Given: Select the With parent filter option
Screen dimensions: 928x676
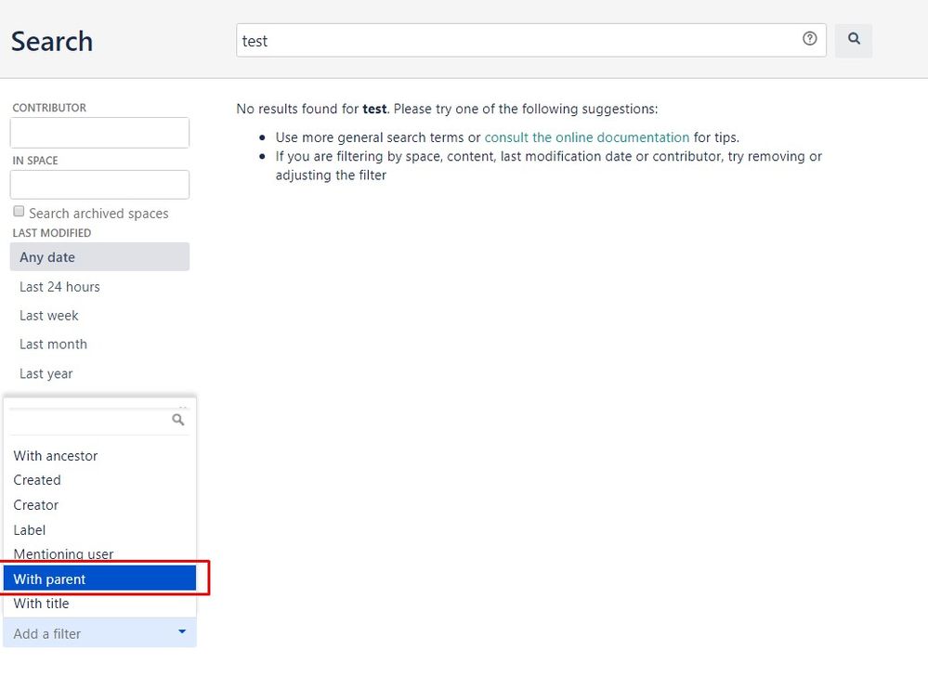Looking at the screenshot, I should (x=99, y=578).
